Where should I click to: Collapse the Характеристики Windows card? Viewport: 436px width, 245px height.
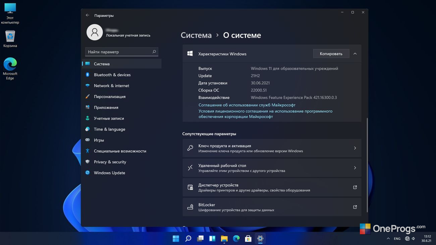tap(355, 54)
